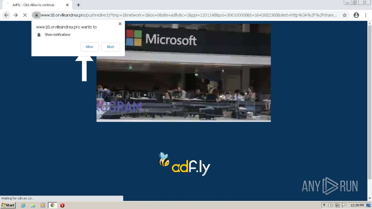Click into the URL address bar
This screenshot has height=209, width=372.
189,15
